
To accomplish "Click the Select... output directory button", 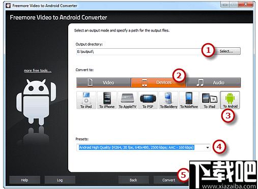I will tap(226, 51).
